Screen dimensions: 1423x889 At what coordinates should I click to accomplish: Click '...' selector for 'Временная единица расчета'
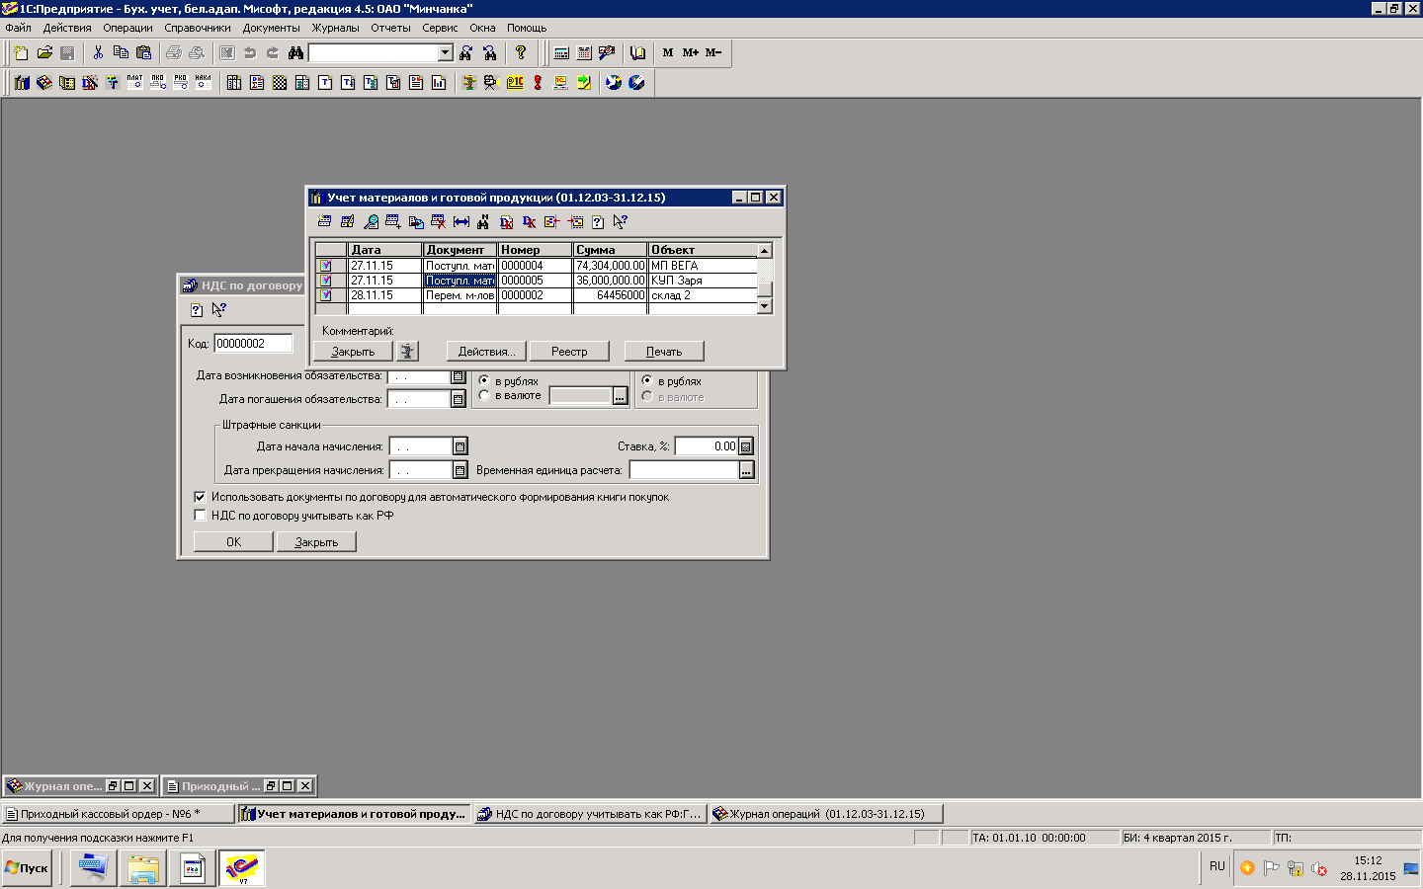point(746,470)
